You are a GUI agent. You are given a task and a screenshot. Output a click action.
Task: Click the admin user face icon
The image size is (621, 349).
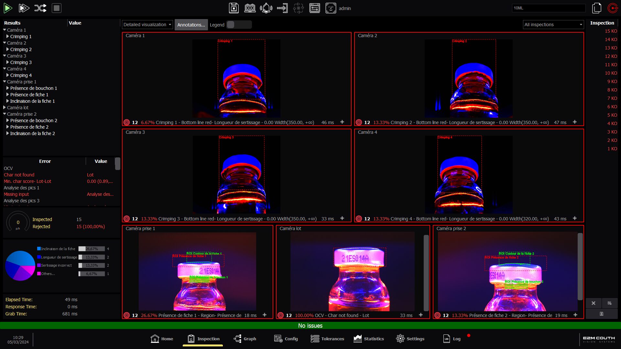(x=331, y=8)
